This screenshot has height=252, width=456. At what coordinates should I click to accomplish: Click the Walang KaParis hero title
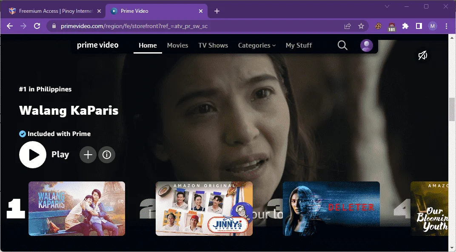pos(68,110)
